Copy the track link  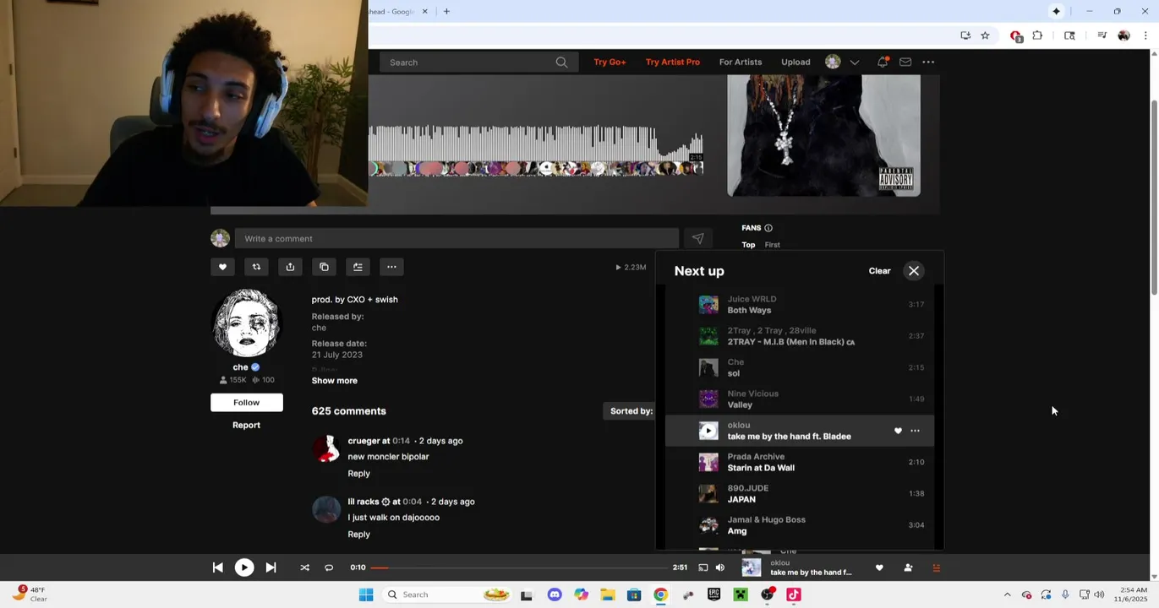click(x=324, y=267)
